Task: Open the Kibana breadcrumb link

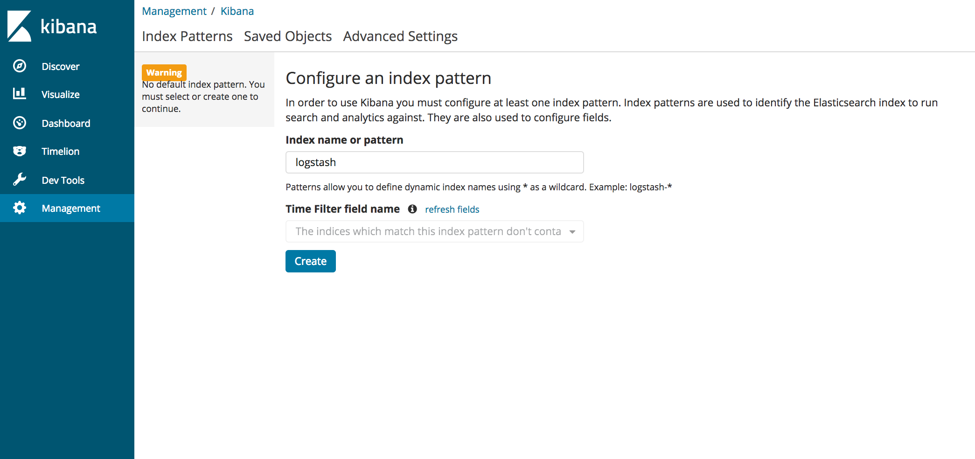Action: [x=237, y=11]
